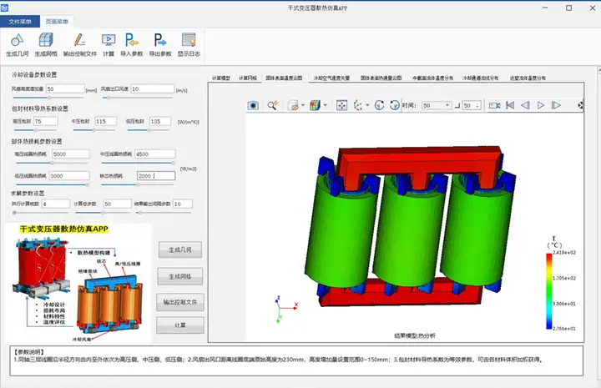Click the 并行计算核数 input field
Image resolution: width=601 pixels, height=388 pixels.
pyautogui.click(x=56, y=204)
